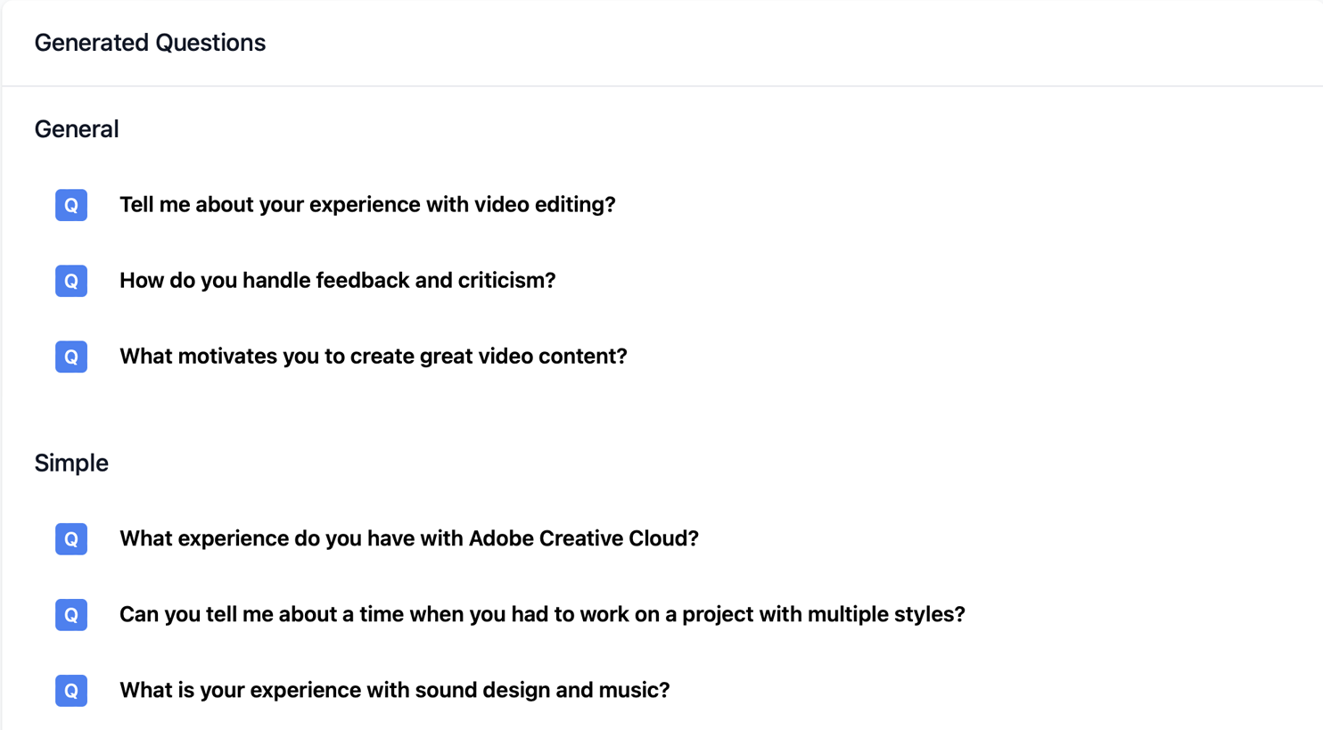Select "How do you handle feedback and criticism?"
This screenshot has height=730, width=1323.
click(337, 281)
